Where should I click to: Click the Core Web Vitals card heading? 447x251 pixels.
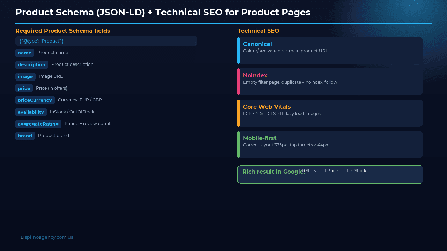(267, 107)
